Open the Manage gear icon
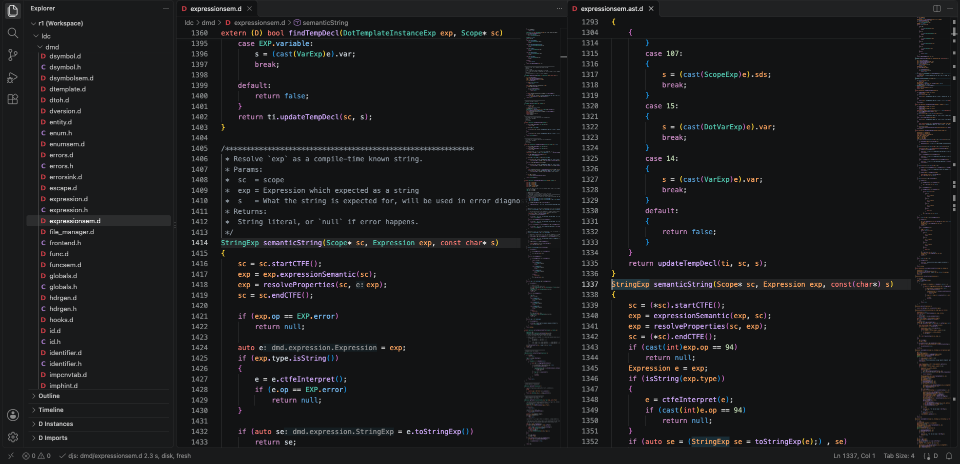 point(13,437)
